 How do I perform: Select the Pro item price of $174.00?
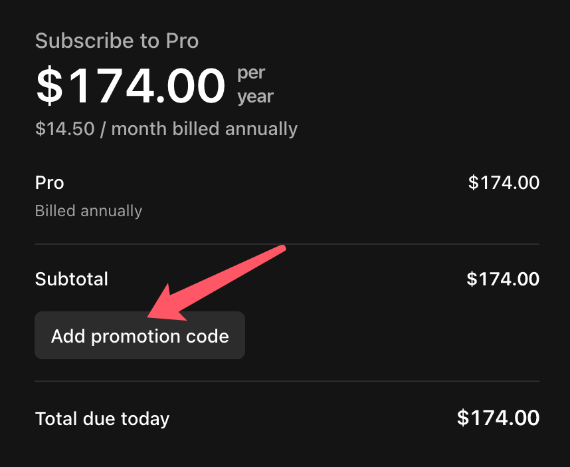tap(504, 182)
